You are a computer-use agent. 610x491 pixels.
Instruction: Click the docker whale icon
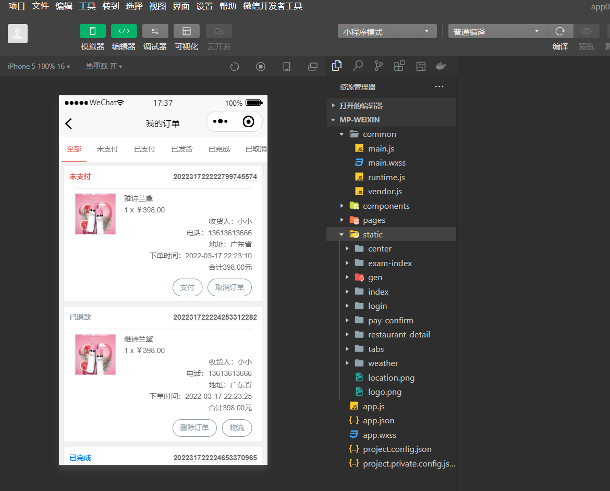[441, 66]
